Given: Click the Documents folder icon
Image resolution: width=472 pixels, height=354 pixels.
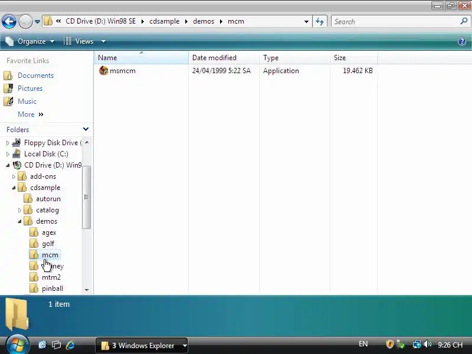Looking at the screenshot, I should [x=8, y=76].
